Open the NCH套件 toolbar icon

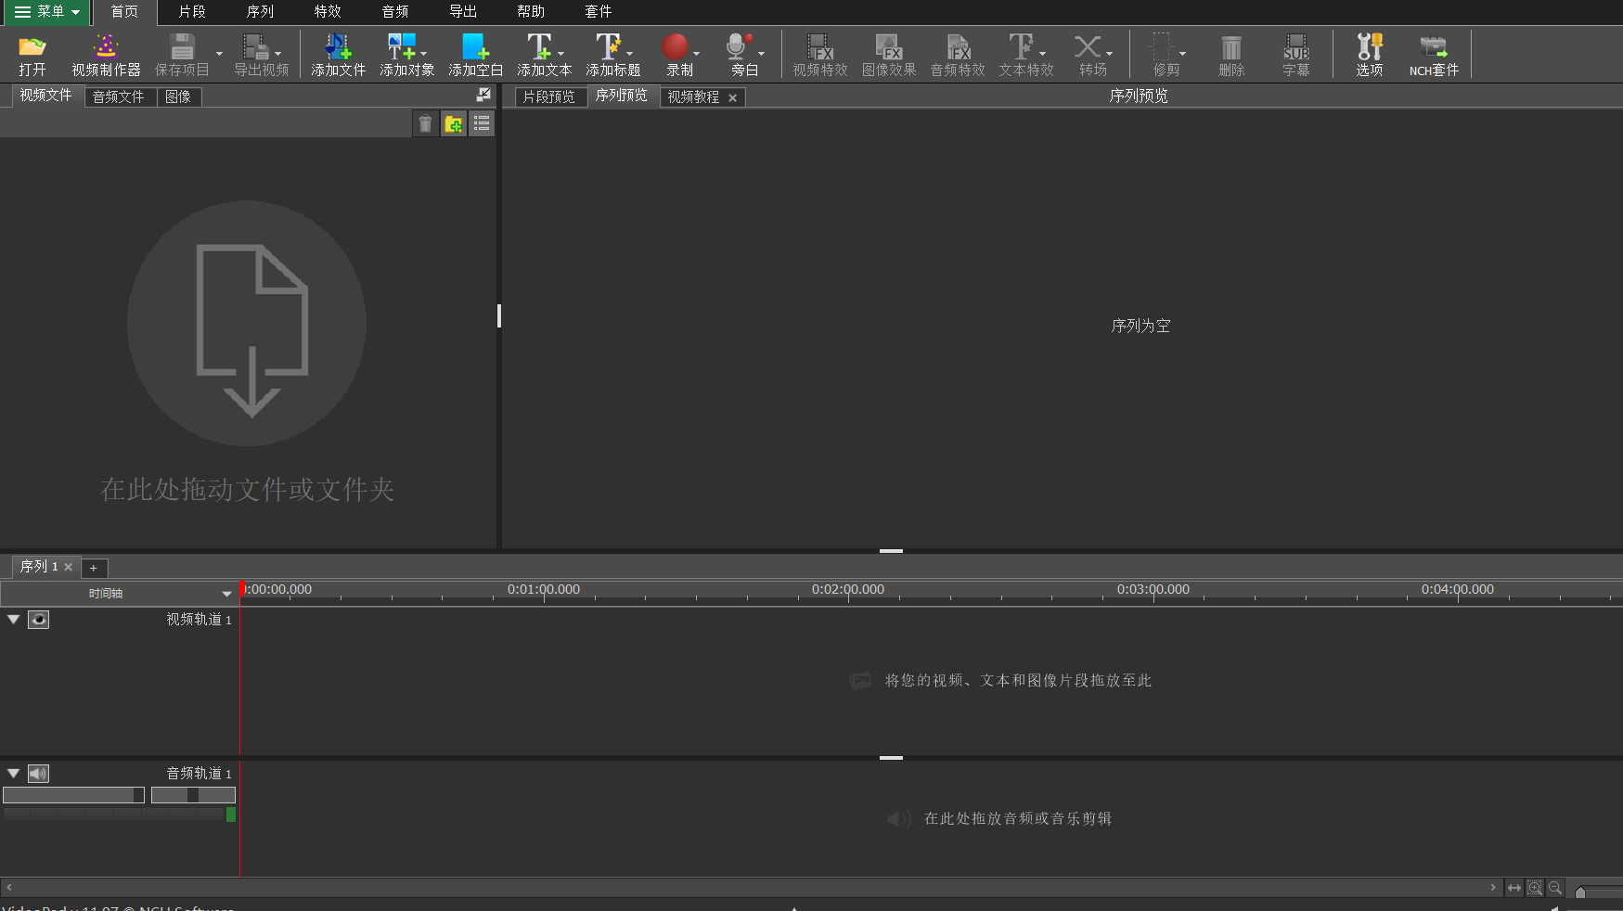(1433, 54)
